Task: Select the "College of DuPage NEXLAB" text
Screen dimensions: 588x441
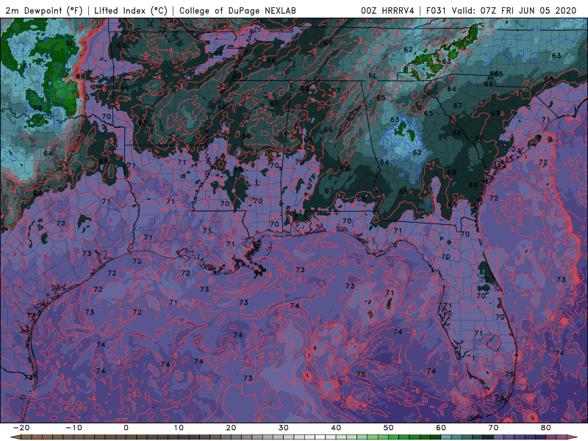Action: click(237, 10)
